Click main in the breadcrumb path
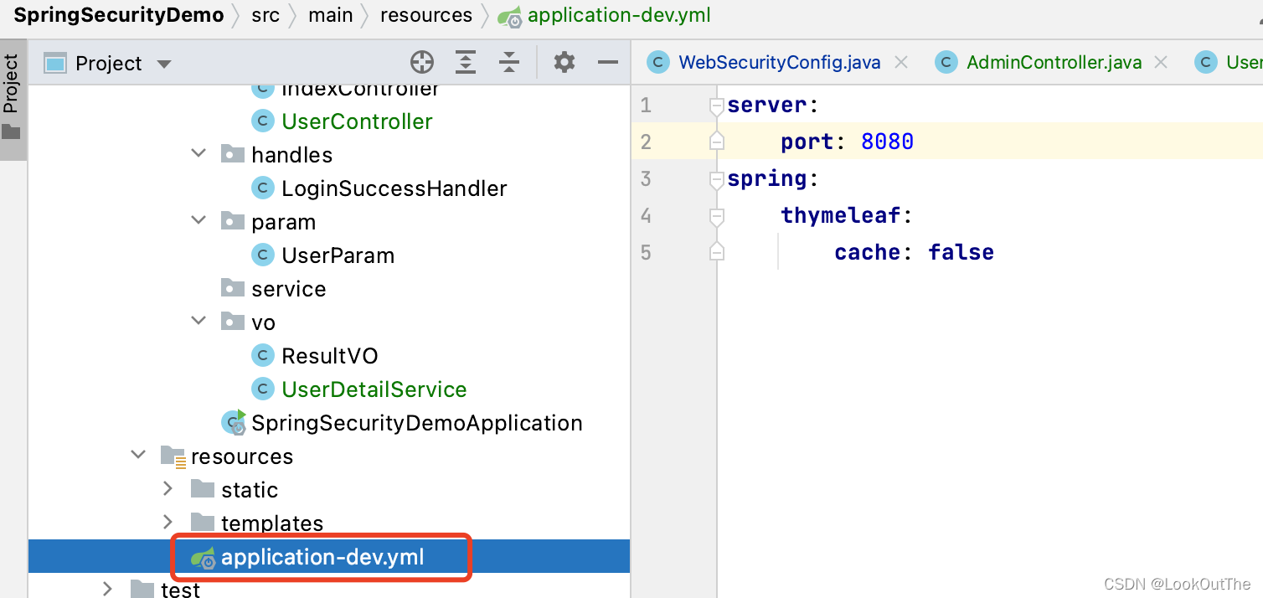 (330, 15)
